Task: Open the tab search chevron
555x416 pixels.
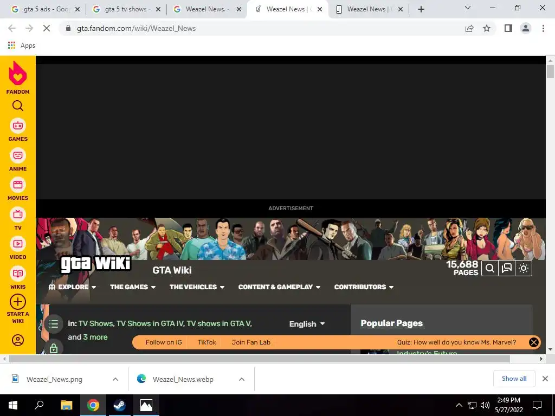Action: tap(468, 8)
